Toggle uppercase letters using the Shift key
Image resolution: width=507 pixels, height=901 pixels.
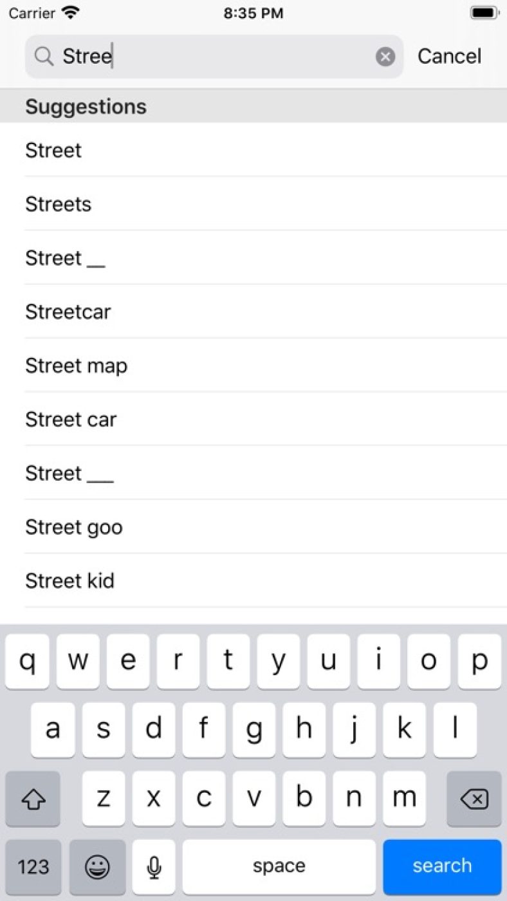(32, 799)
